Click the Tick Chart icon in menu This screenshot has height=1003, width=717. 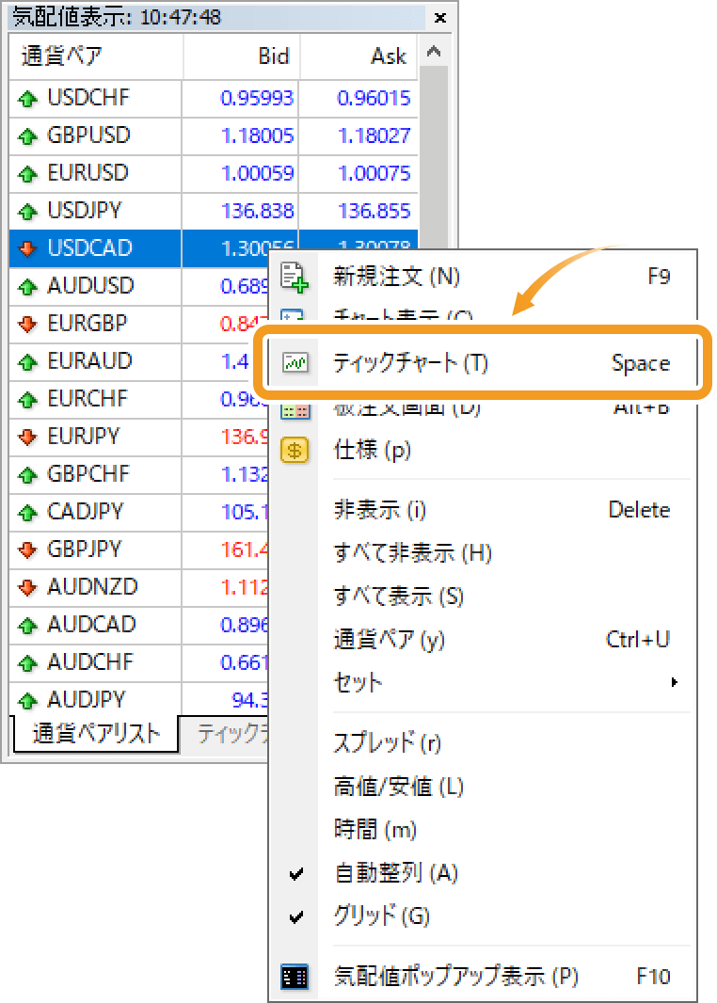pos(295,362)
